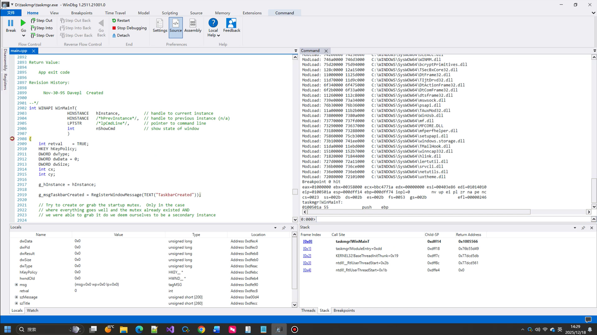The width and height of the screenshot is (597, 335).
Task: Click Detach to release the target process
Action: (121, 35)
